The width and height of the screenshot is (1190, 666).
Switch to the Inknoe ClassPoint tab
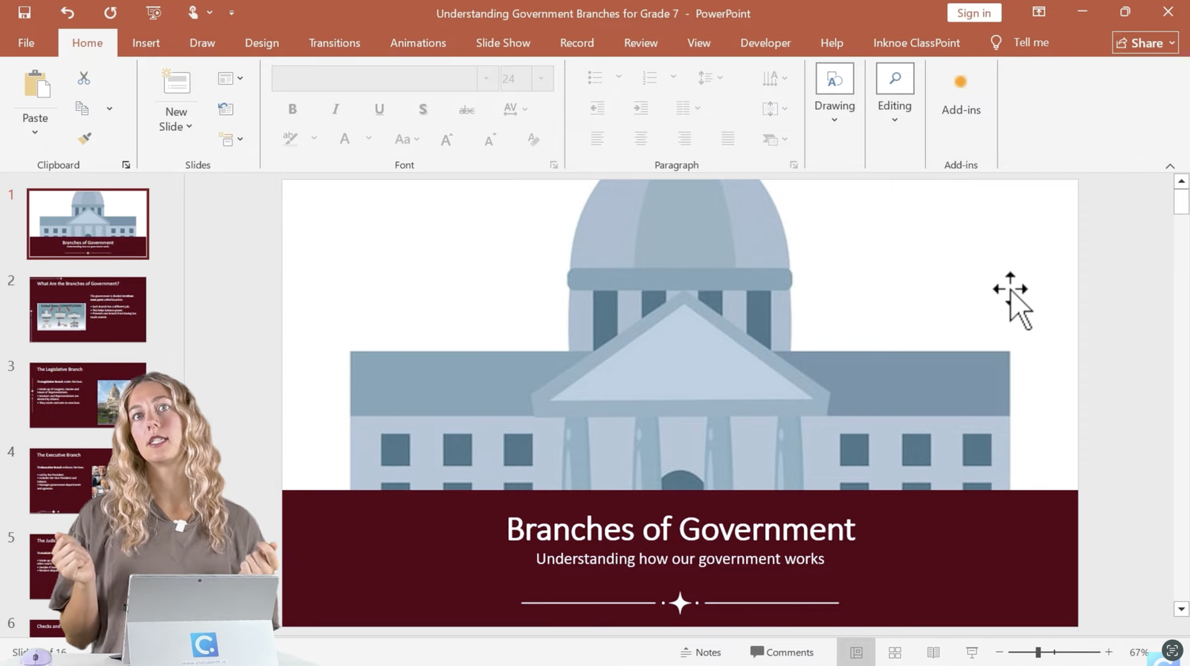(916, 42)
